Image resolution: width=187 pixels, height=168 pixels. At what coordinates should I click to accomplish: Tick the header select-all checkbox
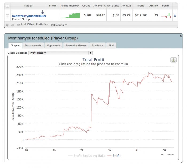(7, 6)
